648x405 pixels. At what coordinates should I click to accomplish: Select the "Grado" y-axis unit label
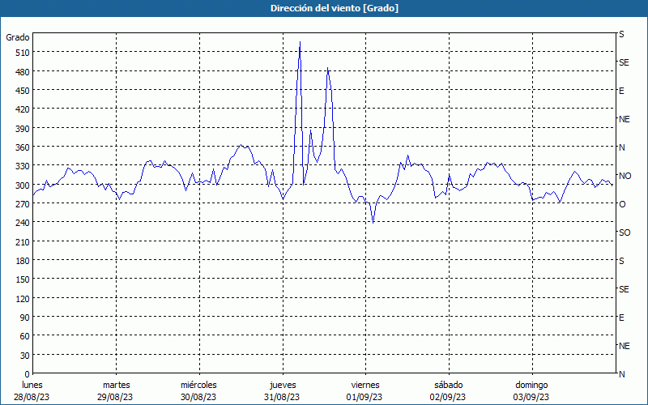pos(18,37)
